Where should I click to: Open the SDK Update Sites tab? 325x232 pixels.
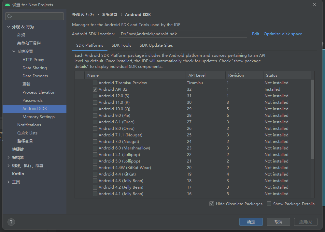[x=156, y=45]
